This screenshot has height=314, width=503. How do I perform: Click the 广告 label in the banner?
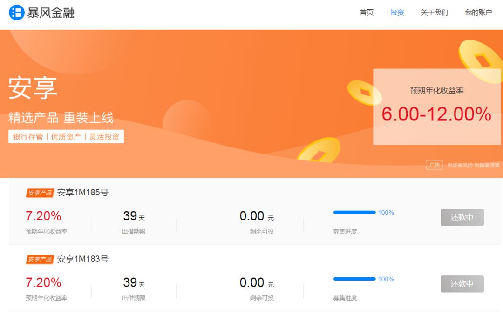click(x=435, y=165)
